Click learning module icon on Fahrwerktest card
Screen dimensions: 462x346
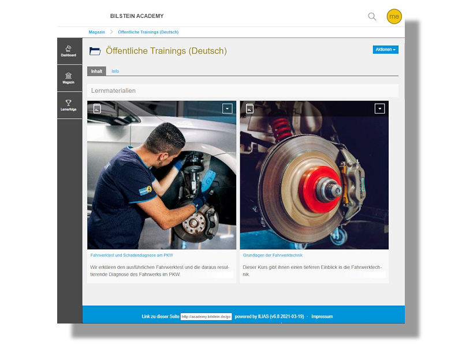pos(97,108)
